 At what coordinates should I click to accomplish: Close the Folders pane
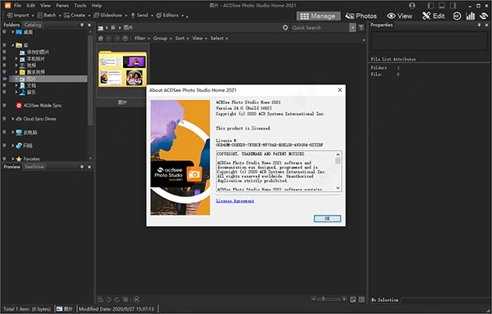click(x=89, y=25)
